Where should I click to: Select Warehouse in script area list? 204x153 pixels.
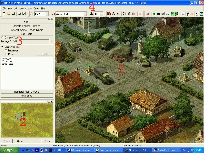click(7, 61)
